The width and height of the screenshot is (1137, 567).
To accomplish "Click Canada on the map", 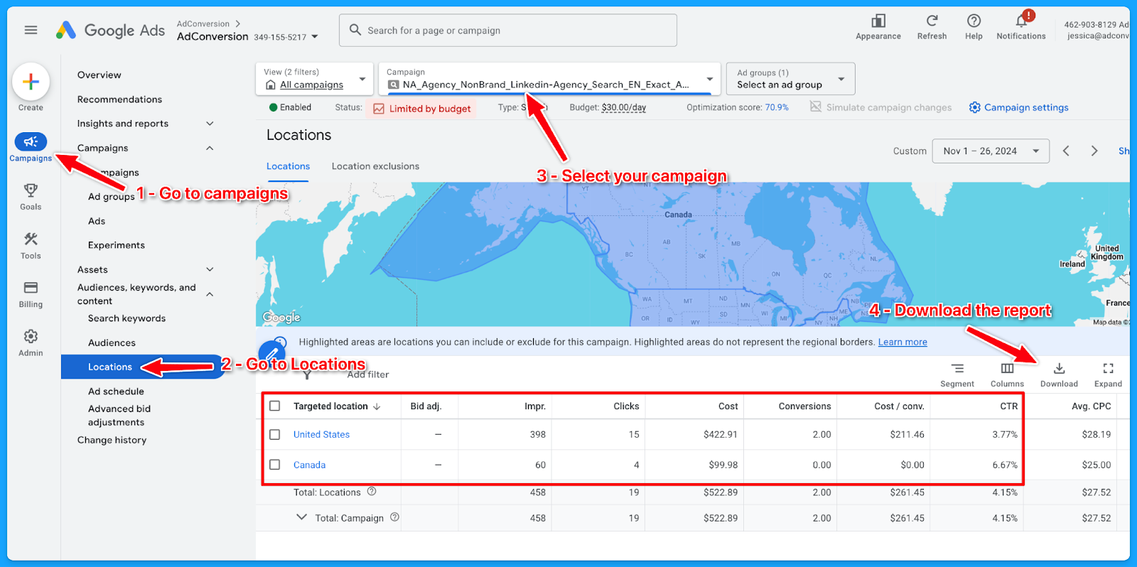I will point(678,215).
